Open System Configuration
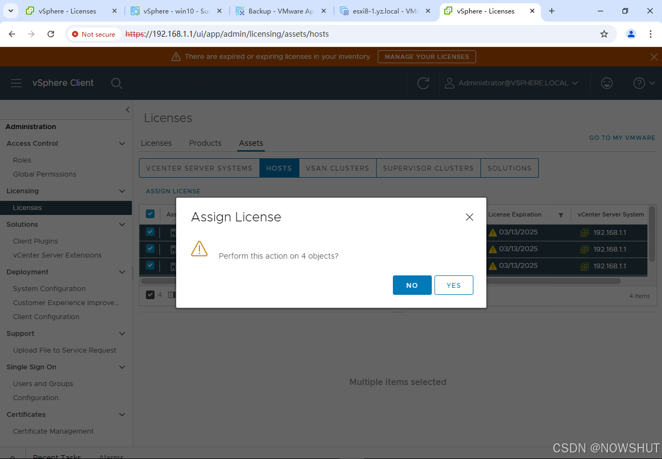 point(49,289)
